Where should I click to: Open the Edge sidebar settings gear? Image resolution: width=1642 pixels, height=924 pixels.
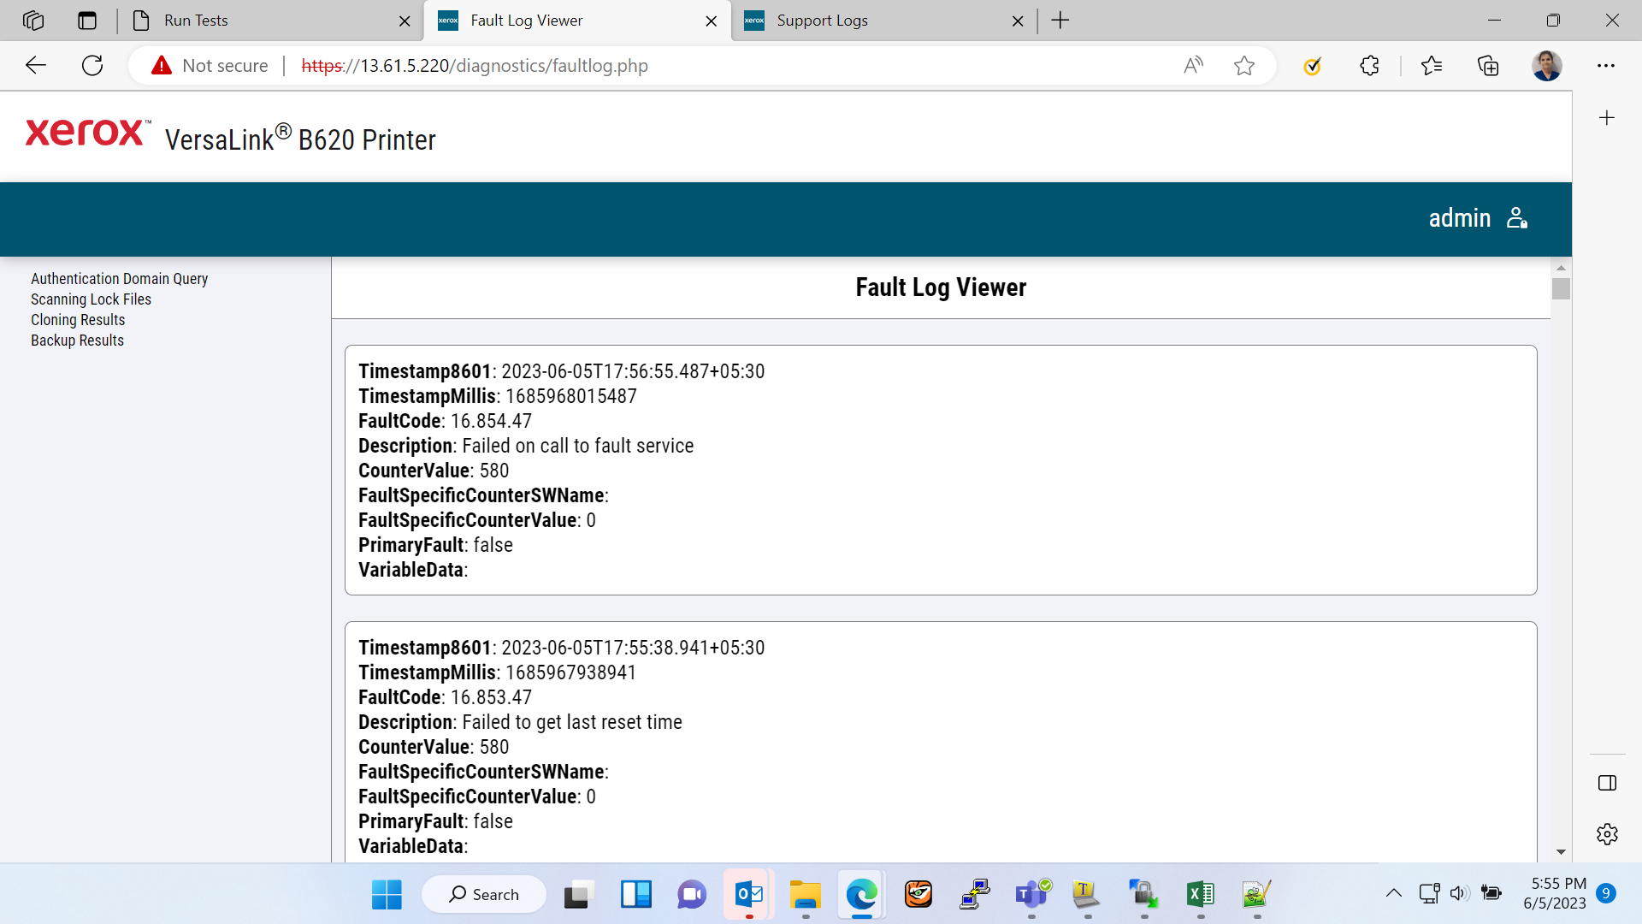[1607, 834]
